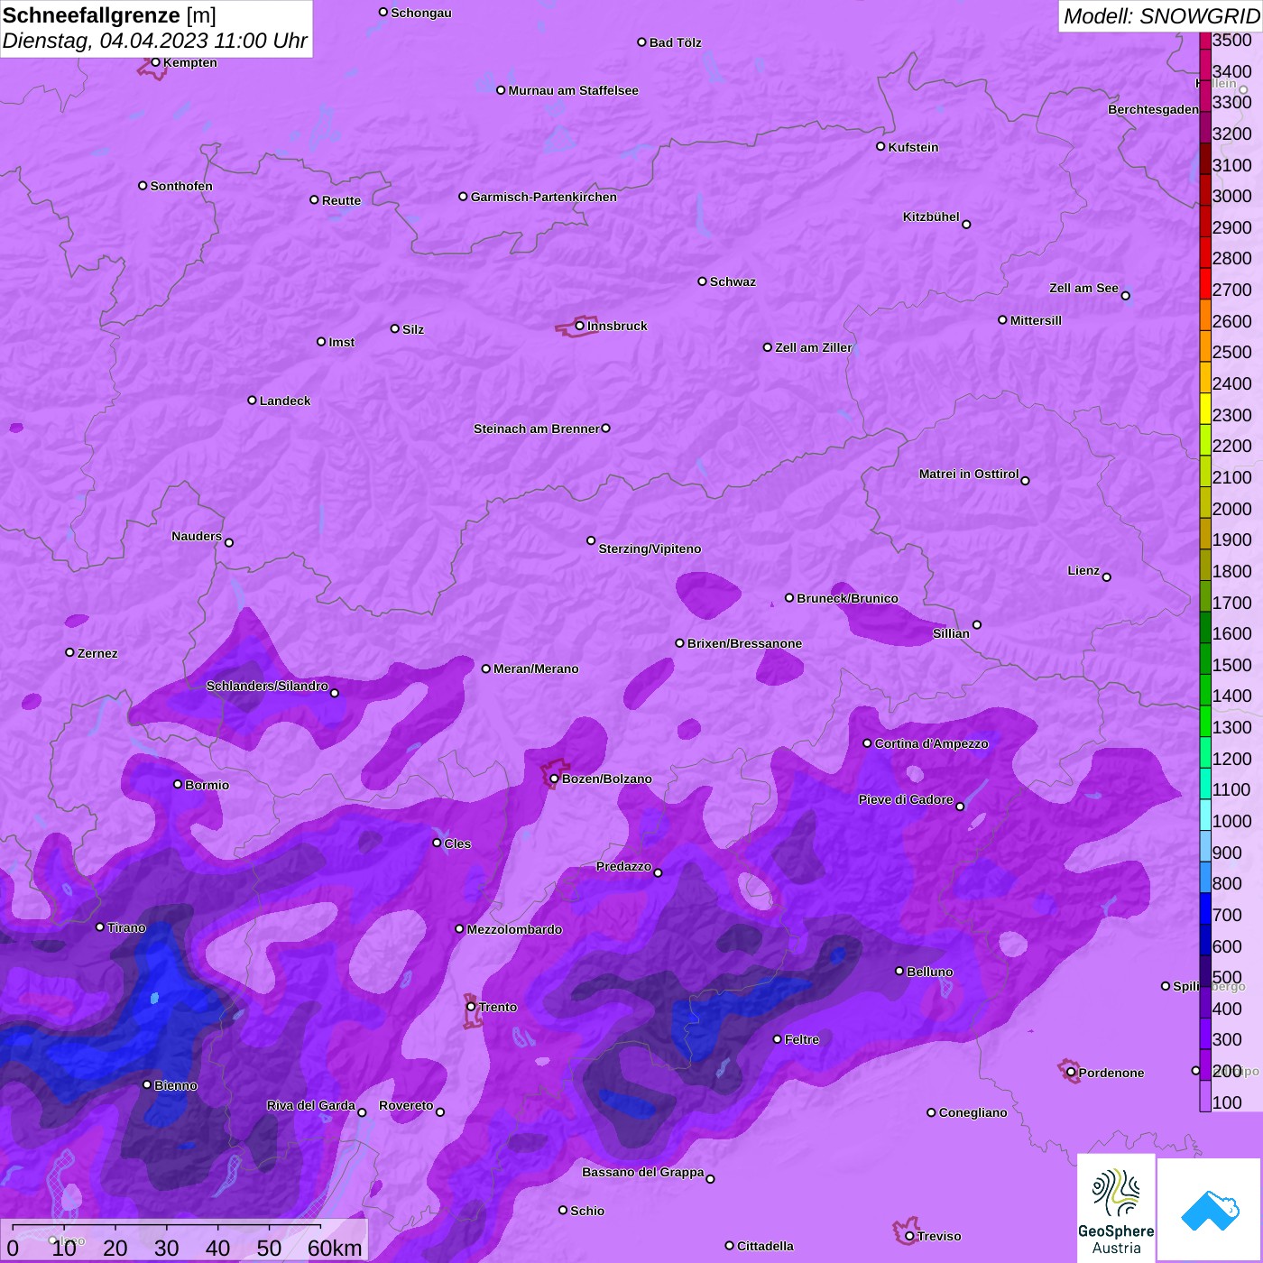Click the 'Modell: SNOWGRID' label

point(1161,16)
